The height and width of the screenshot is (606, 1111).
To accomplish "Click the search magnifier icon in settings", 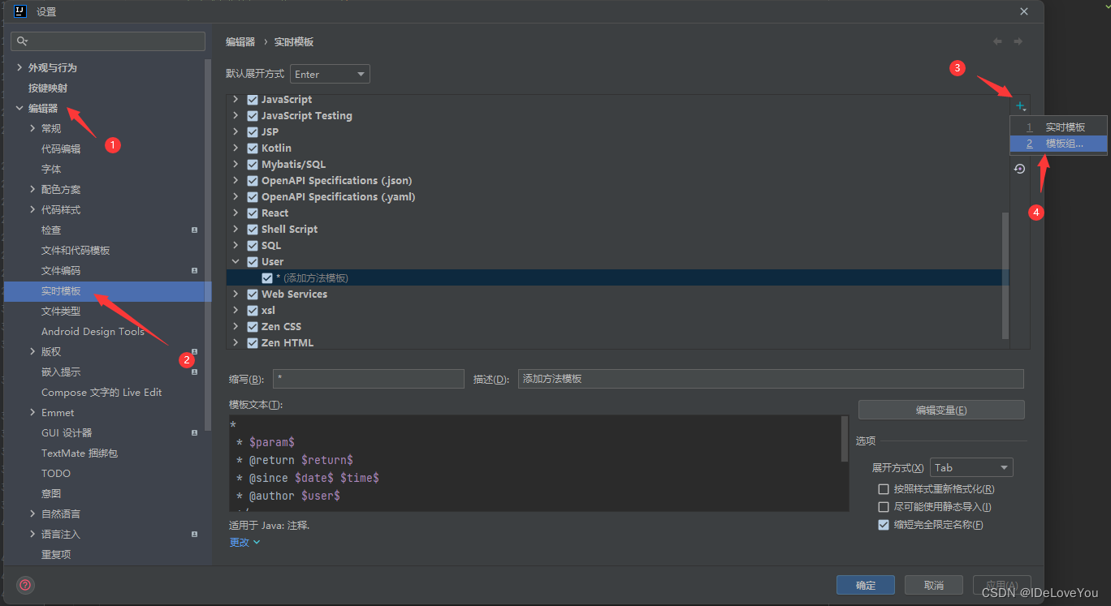I will (23, 41).
